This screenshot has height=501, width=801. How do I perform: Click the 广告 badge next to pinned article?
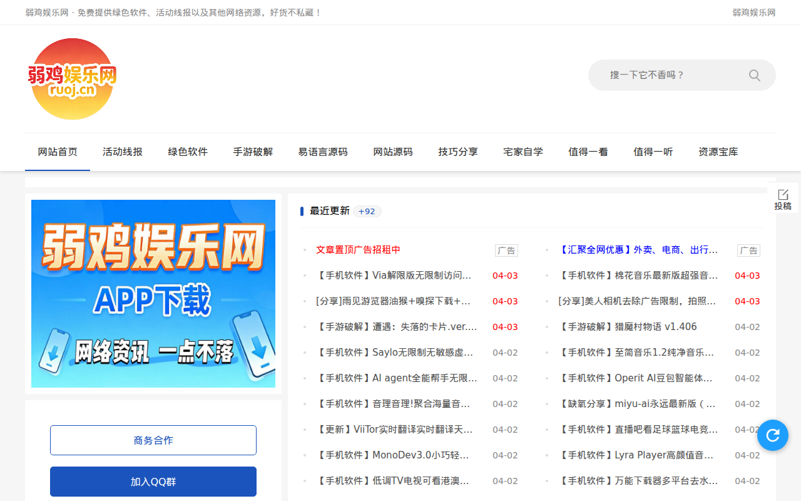[506, 250]
